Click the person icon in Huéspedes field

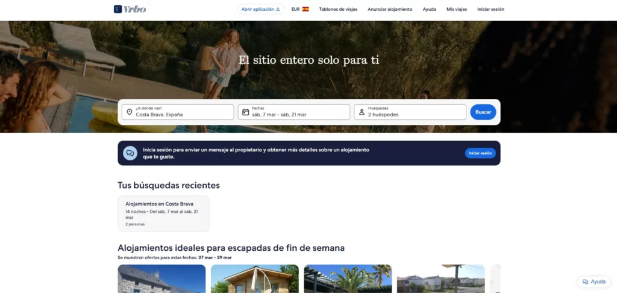coord(362,112)
